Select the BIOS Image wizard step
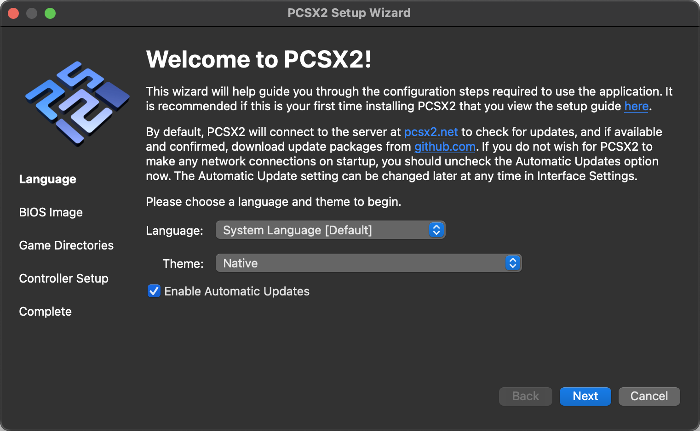 tap(51, 212)
